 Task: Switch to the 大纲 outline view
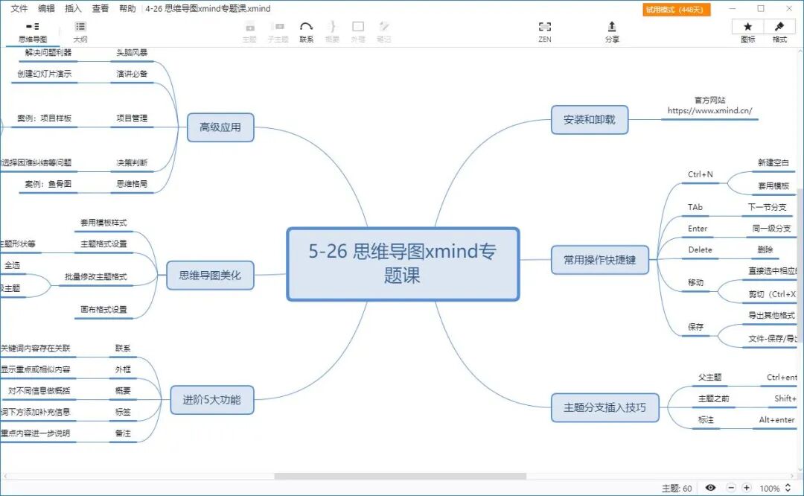click(x=80, y=32)
